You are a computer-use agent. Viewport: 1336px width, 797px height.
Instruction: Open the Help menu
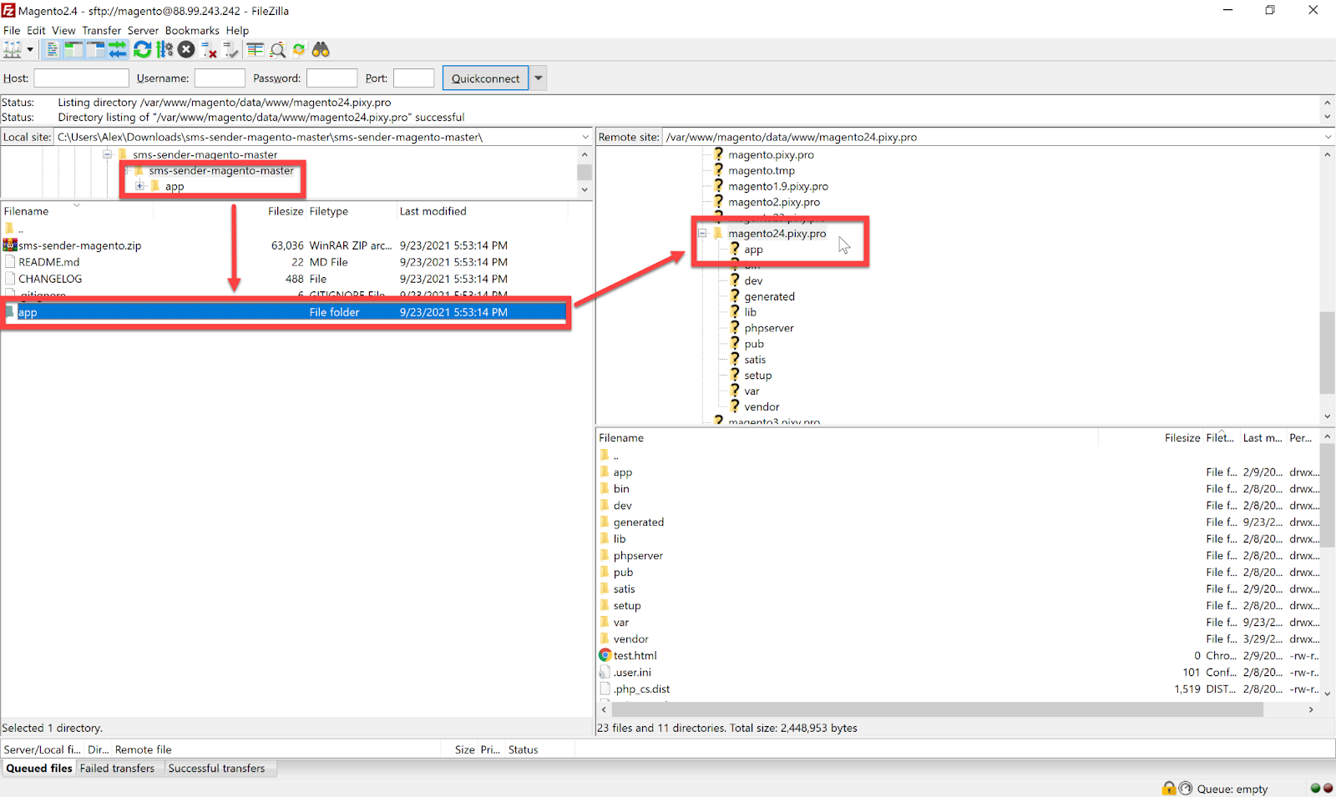tap(237, 30)
